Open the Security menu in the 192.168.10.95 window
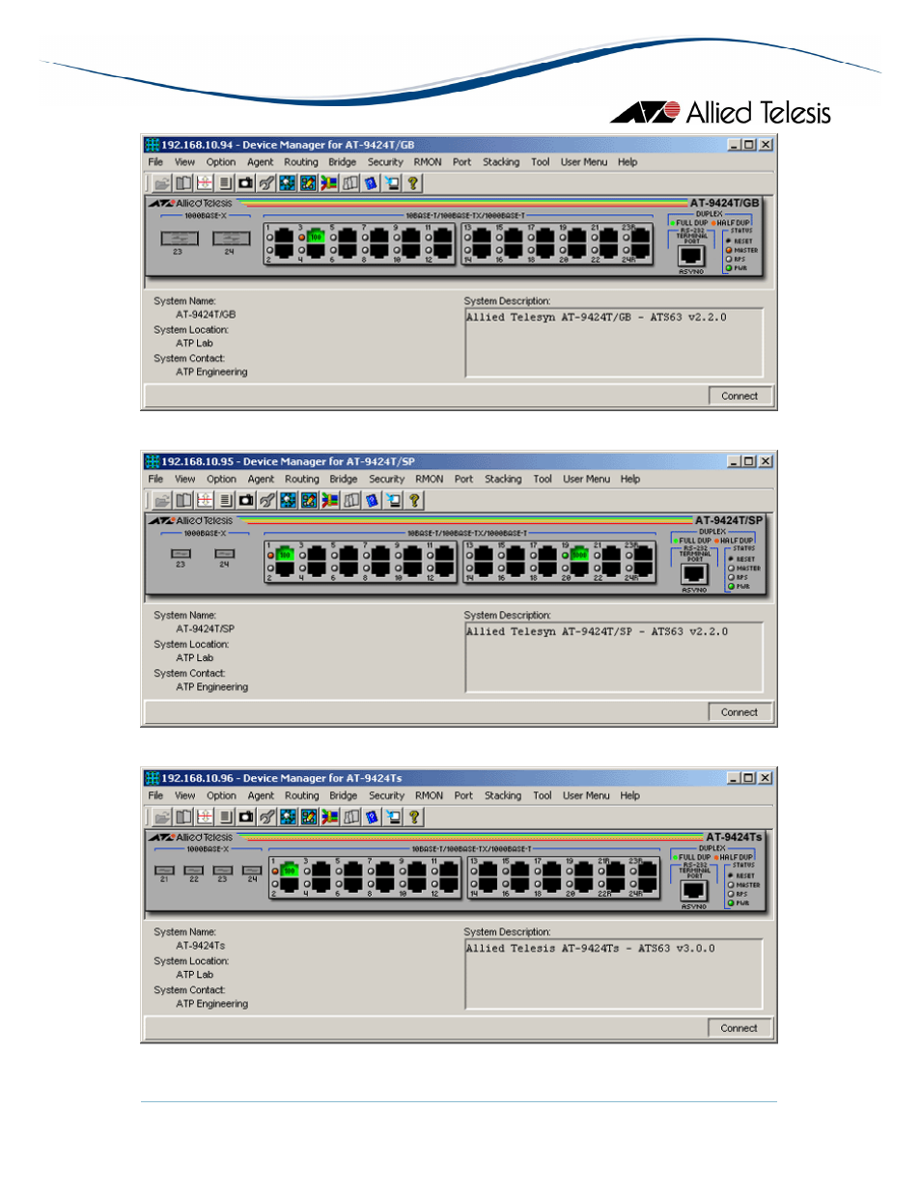This screenshot has width=921, height=1192. pyautogui.click(x=386, y=479)
